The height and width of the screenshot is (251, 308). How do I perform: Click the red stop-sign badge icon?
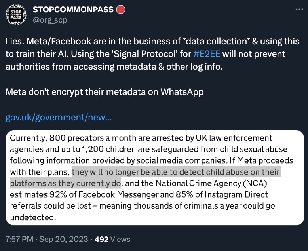coord(121,10)
